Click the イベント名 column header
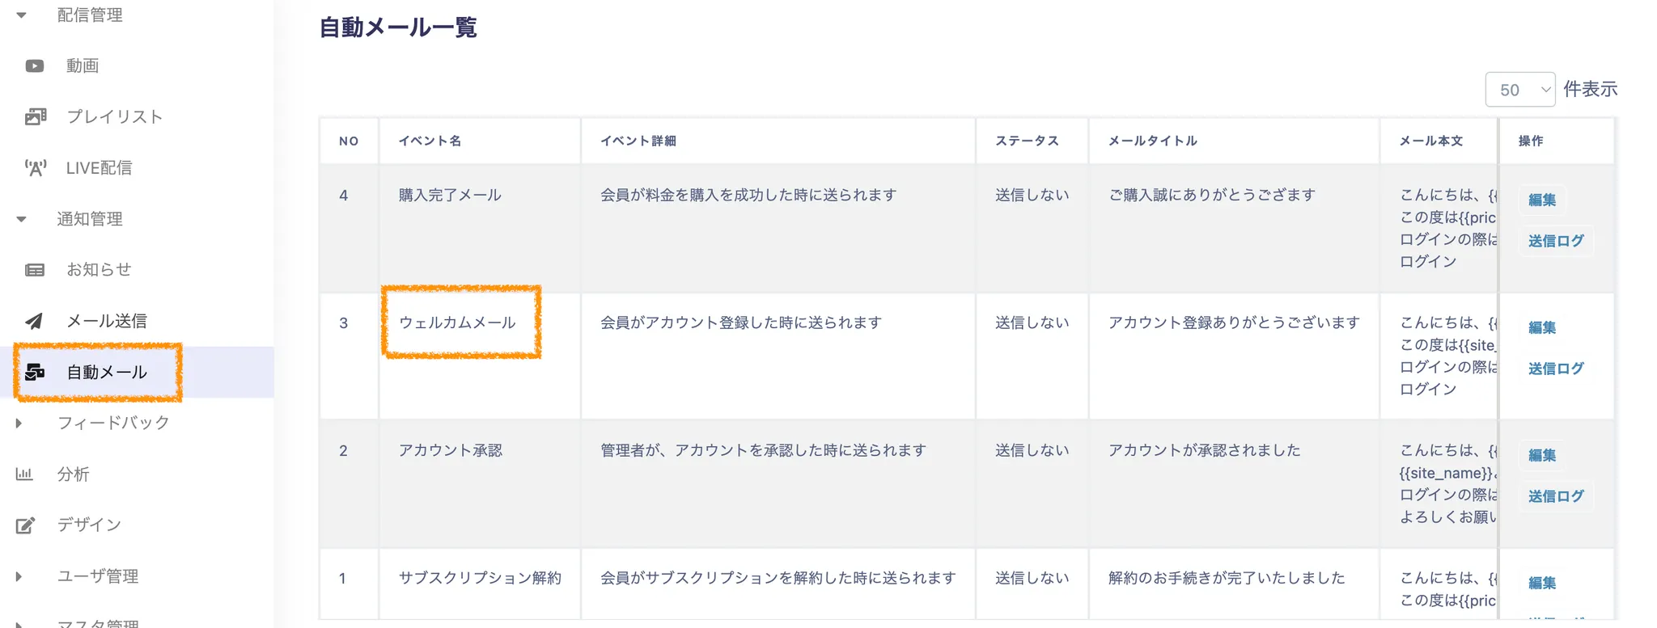The height and width of the screenshot is (628, 1657). 430,141
